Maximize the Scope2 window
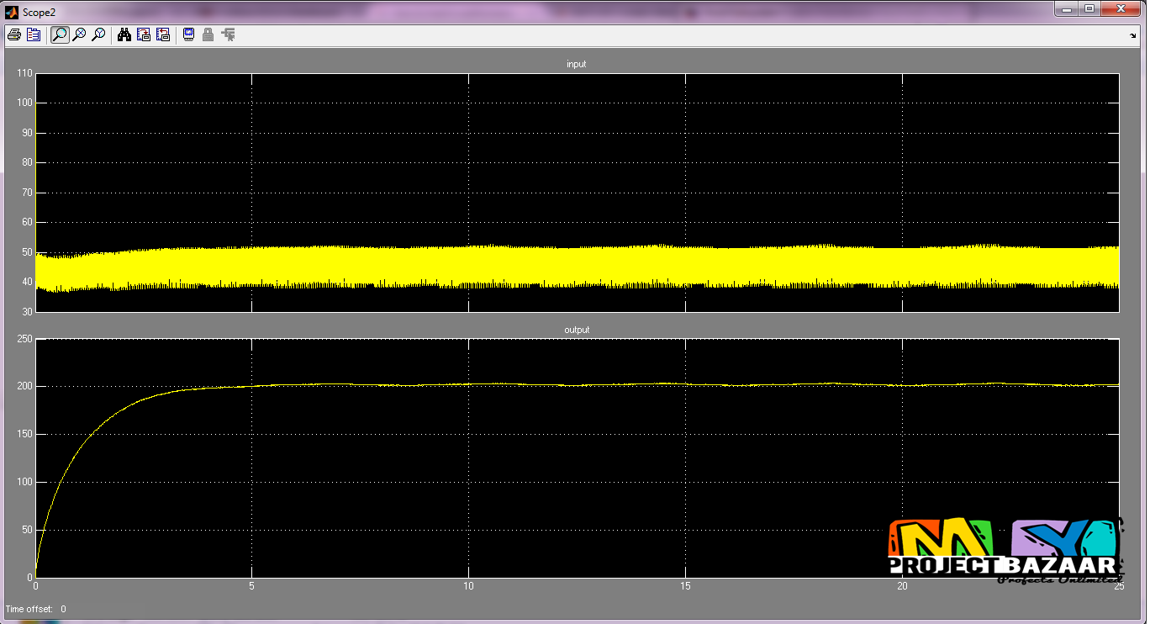 coord(1089,8)
